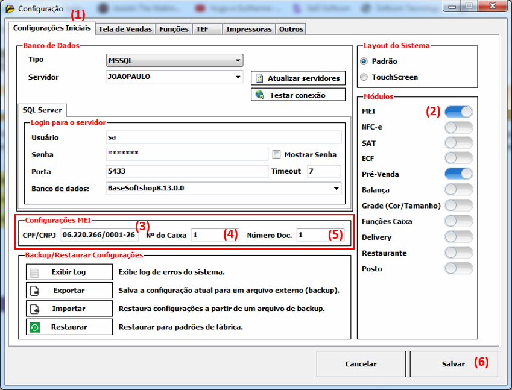Open the Impressoras tab
The width and height of the screenshot is (512, 390).
coord(249,29)
